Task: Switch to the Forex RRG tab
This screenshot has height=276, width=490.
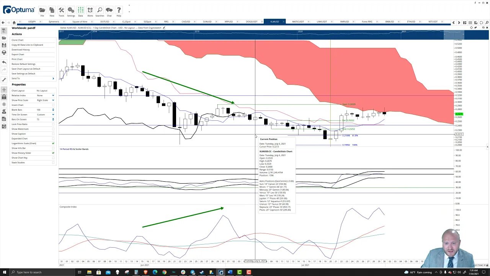Action: [367, 22]
